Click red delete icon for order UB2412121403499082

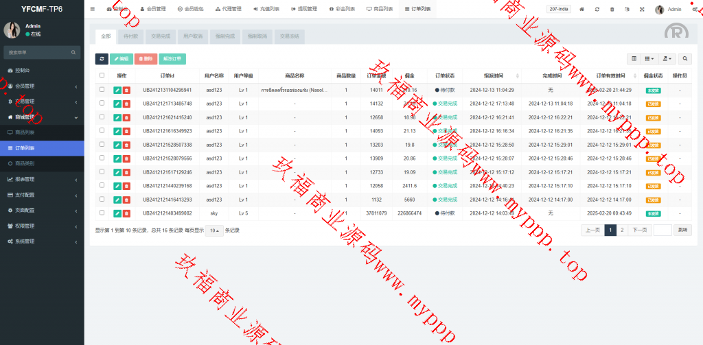(x=126, y=213)
